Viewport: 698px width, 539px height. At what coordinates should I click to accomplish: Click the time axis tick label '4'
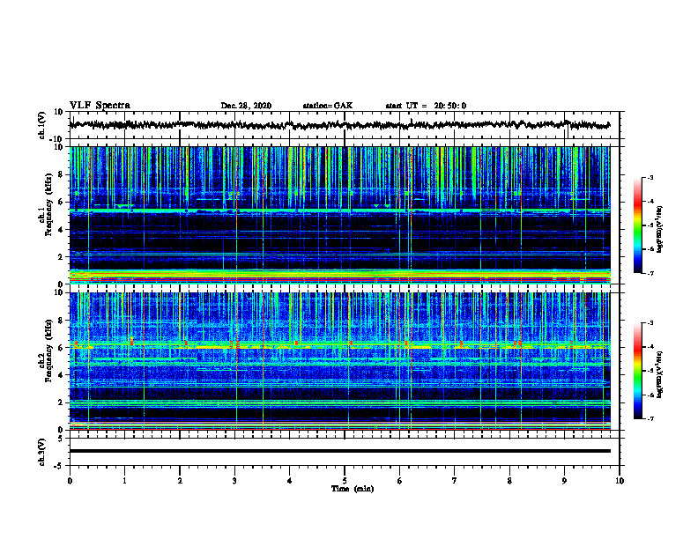tap(290, 481)
